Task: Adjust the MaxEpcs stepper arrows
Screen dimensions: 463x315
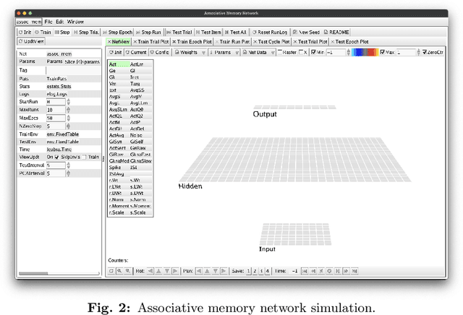Action: [69, 118]
